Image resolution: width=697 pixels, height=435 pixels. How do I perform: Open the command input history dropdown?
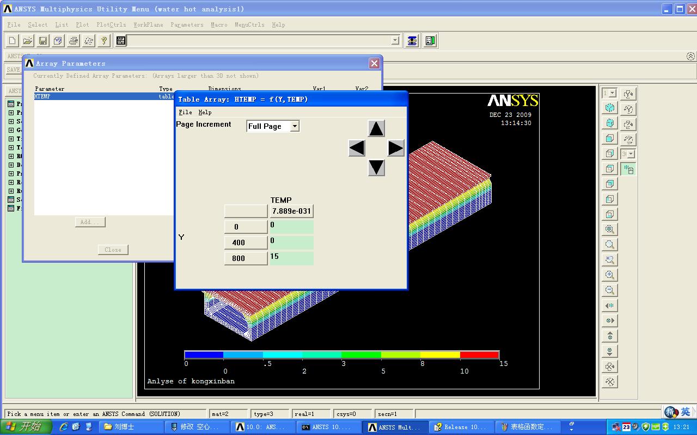395,40
